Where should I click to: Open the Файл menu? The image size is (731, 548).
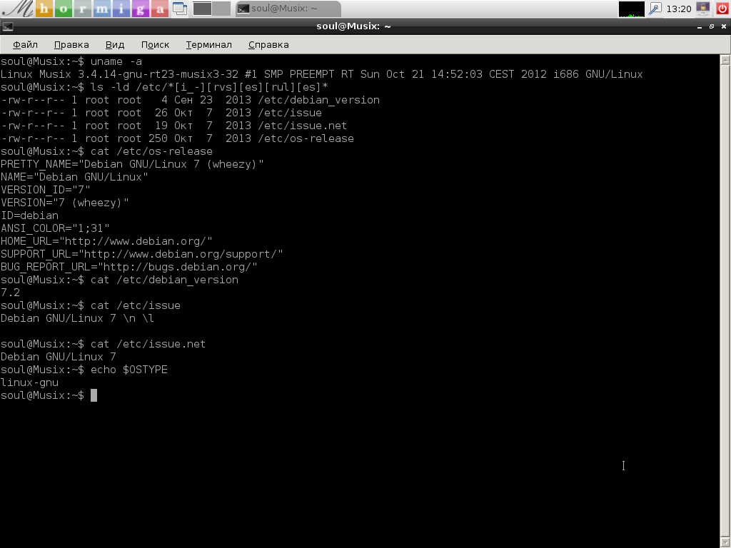click(25, 45)
